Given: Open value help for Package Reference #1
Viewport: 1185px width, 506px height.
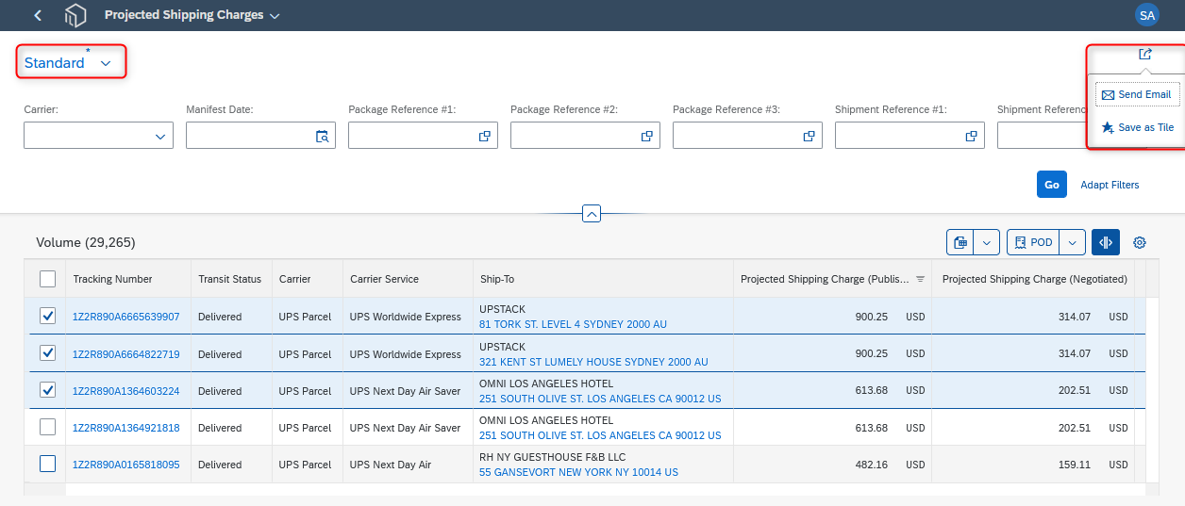Looking at the screenshot, I should click(x=484, y=136).
